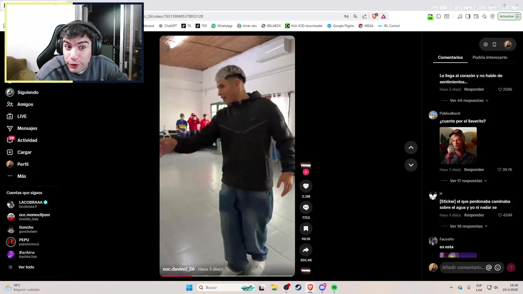Open Actividad notifications in the sidebar

27,140
